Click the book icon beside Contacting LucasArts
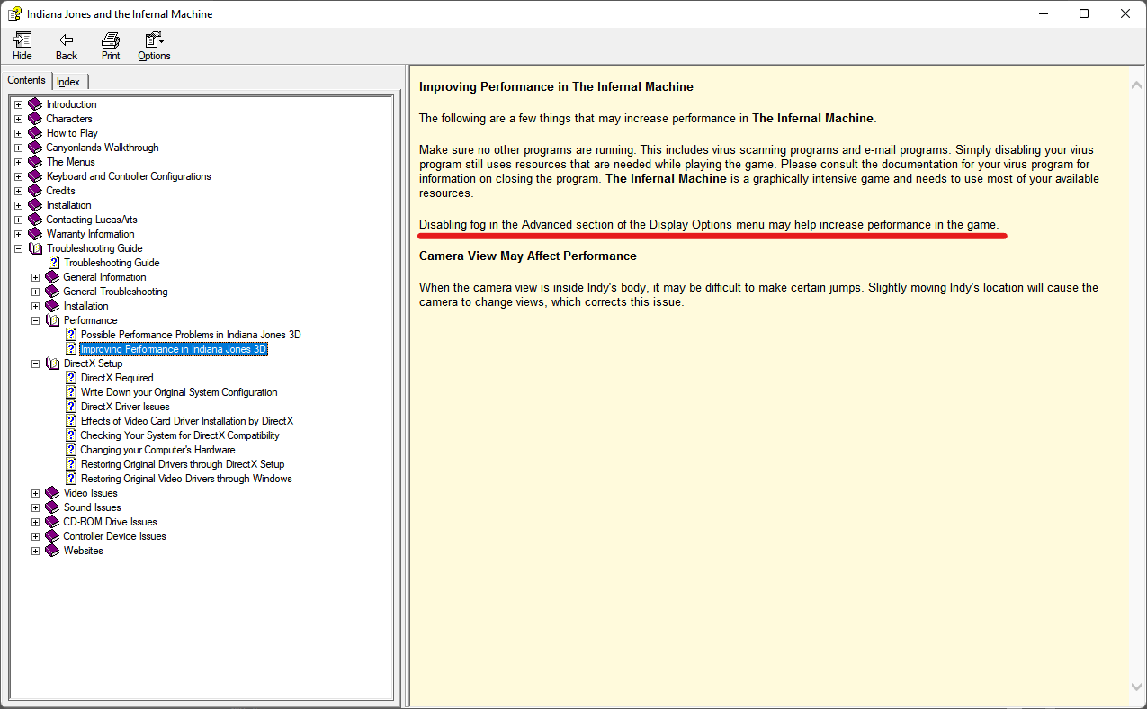The width and height of the screenshot is (1147, 709). click(x=35, y=220)
